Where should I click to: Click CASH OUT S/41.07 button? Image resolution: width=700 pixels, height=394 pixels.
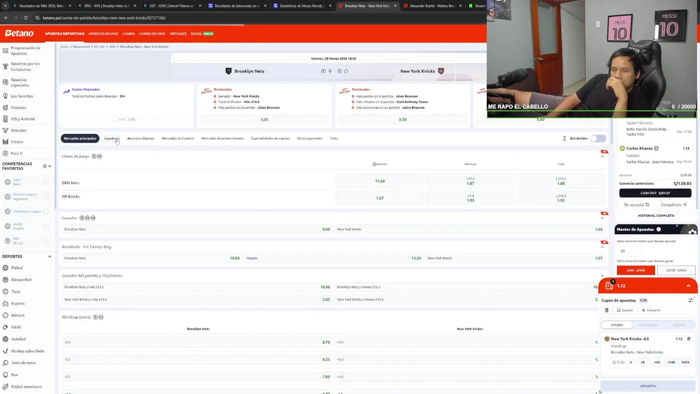pyautogui.click(x=655, y=193)
